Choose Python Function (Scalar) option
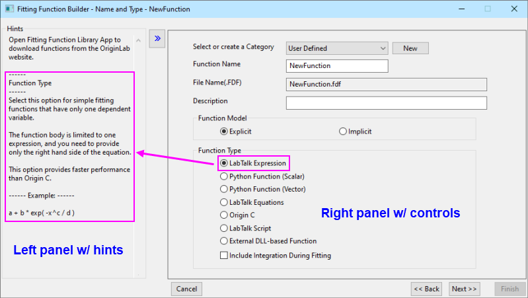Screen dimensions: 528x298 coord(224,176)
